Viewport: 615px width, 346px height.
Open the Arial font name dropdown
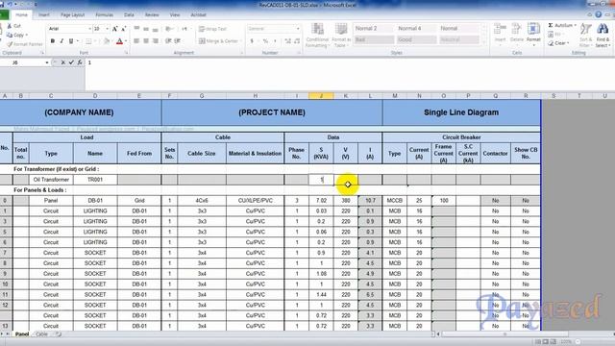pyautogui.click(x=89, y=29)
